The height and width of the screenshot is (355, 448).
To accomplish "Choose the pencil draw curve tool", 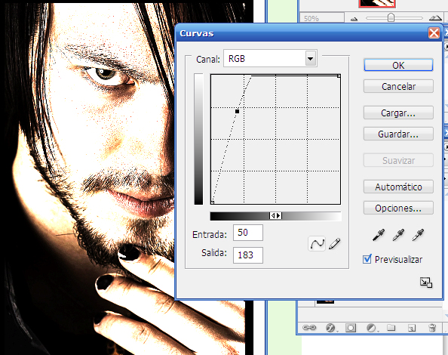I will [335, 244].
